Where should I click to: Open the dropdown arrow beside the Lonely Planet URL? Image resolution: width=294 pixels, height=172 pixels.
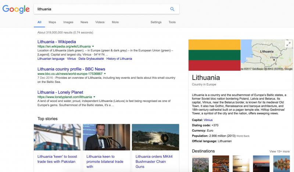click(94, 97)
